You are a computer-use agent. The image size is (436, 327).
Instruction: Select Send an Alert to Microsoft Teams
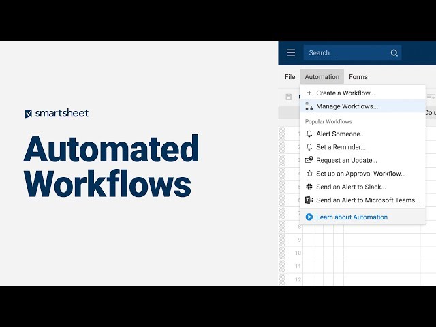(363, 200)
